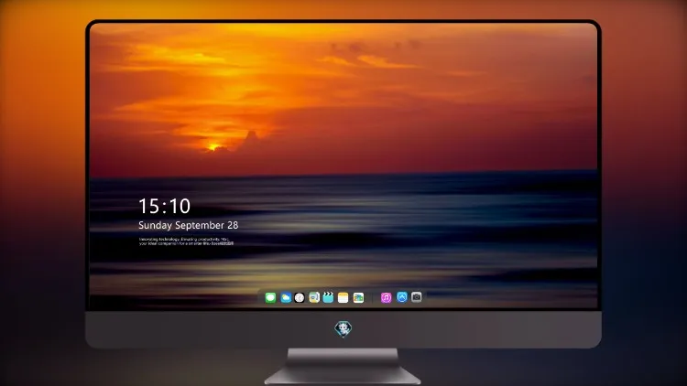The image size is (687, 386).
Task: Open the Photos gallery app in dock
Action: tap(358, 297)
